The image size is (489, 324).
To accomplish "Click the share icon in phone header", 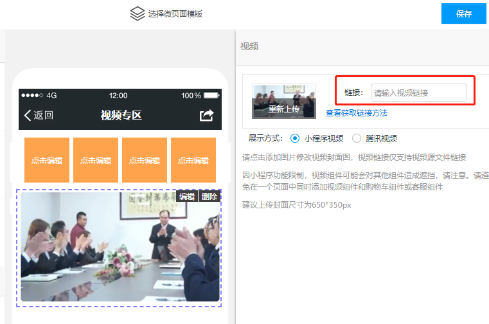I will coord(206,115).
